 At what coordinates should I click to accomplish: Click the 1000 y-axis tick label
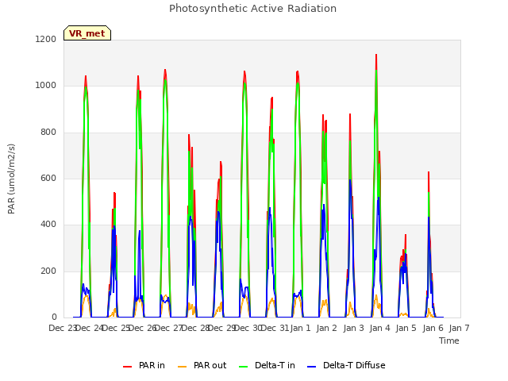(46, 86)
